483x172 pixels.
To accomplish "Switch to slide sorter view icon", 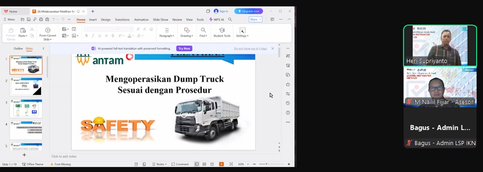I will (204, 164).
